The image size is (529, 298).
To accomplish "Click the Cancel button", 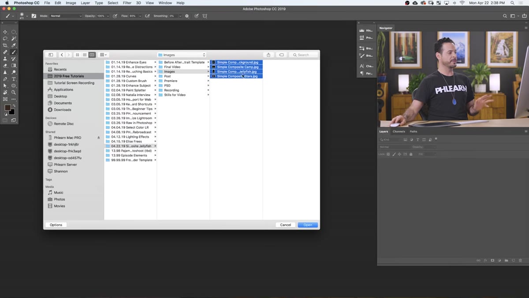I will pyautogui.click(x=286, y=225).
